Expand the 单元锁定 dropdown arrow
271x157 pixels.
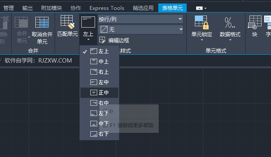[x=202, y=40]
